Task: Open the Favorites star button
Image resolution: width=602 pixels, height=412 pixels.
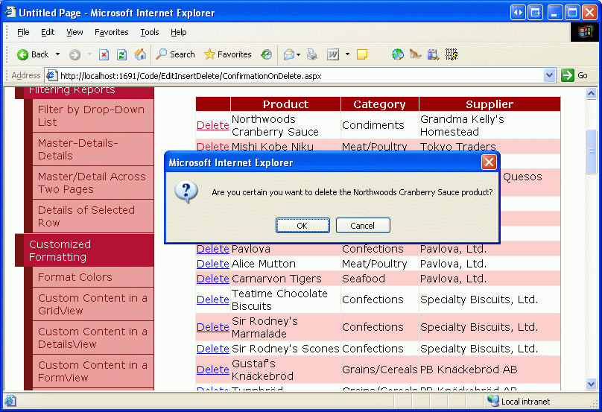Action: (227, 54)
